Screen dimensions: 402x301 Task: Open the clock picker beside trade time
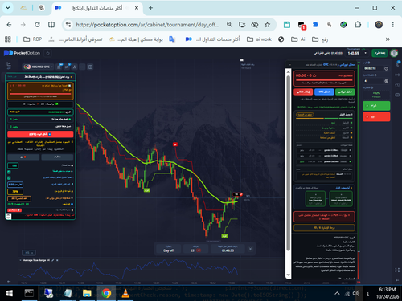(x=386, y=69)
